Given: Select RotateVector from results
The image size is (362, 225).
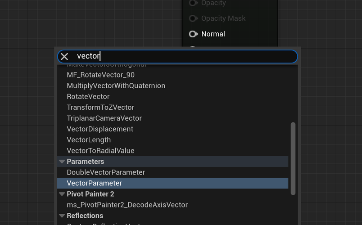Looking at the screenshot, I should [88, 96].
